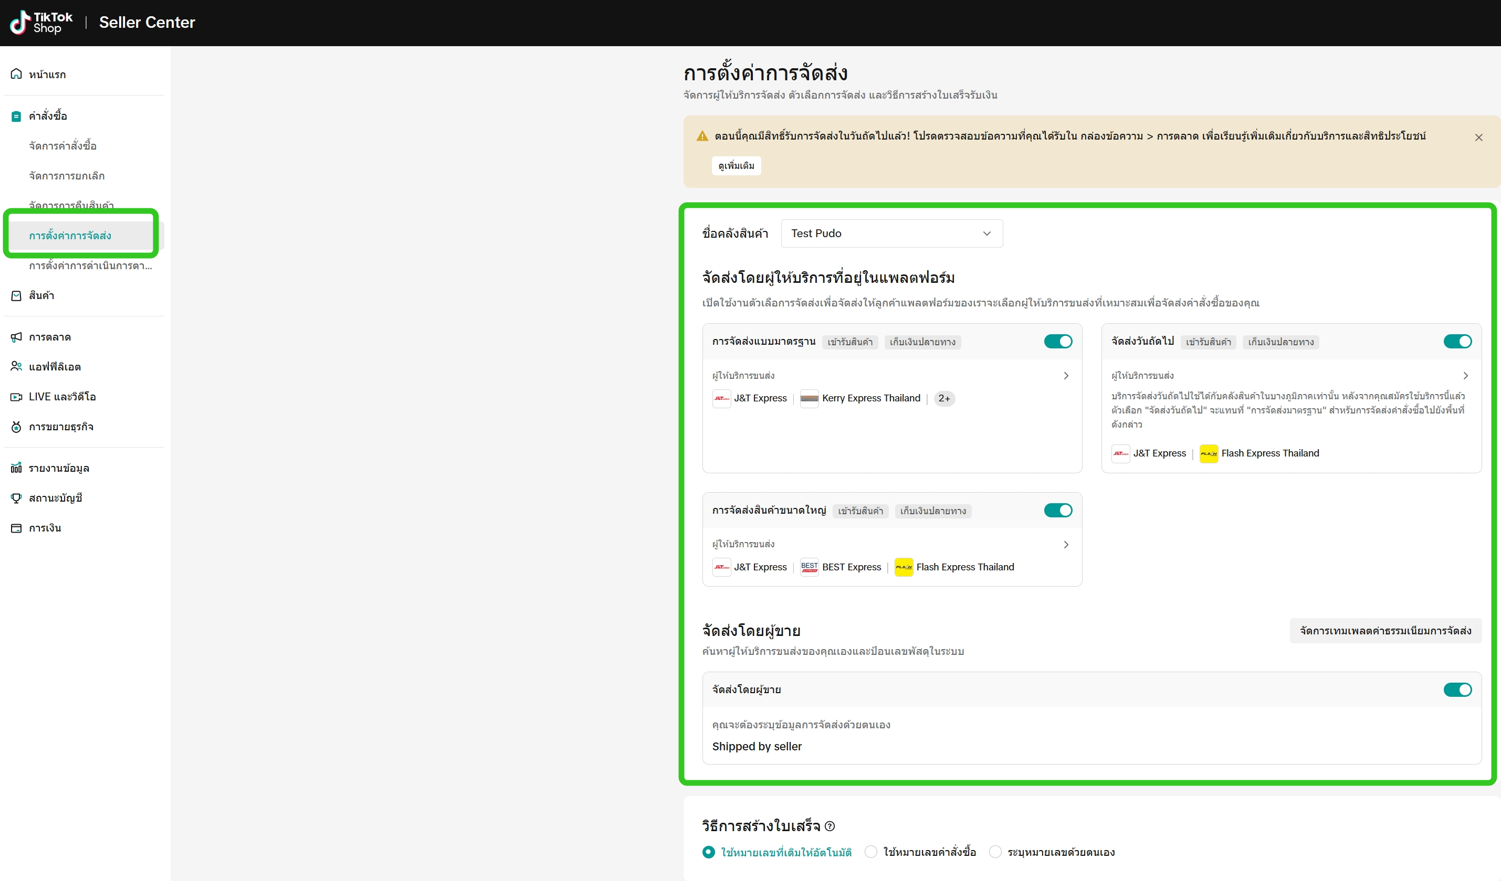Open LIVE และวิดีโอ camera icon

[16, 397]
